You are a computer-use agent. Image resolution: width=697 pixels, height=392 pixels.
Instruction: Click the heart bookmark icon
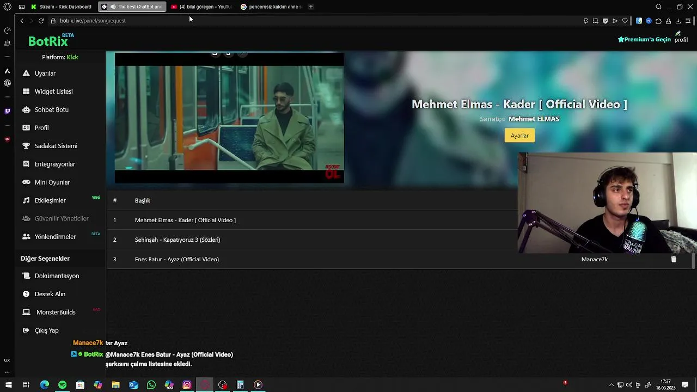coord(625,21)
